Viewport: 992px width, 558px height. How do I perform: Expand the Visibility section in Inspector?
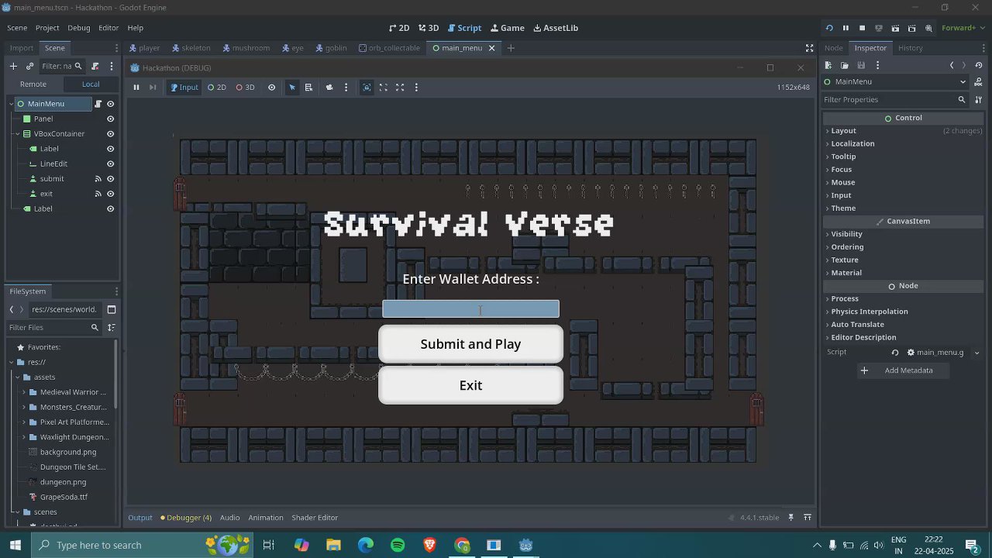point(846,234)
